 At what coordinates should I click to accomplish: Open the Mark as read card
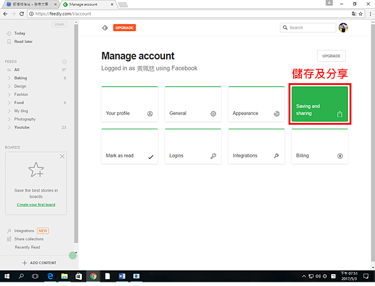pos(129,147)
